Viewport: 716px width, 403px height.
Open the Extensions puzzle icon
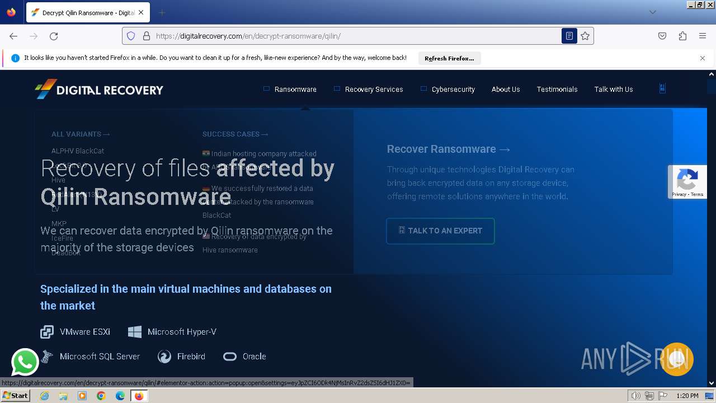(682, 36)
